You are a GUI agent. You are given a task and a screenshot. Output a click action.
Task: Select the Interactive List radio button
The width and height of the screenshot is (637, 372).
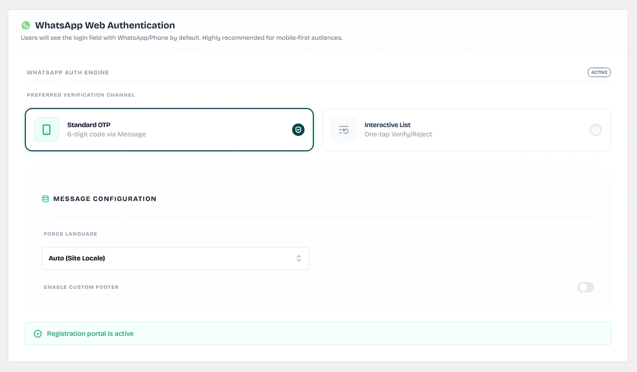tap(596, 130)
